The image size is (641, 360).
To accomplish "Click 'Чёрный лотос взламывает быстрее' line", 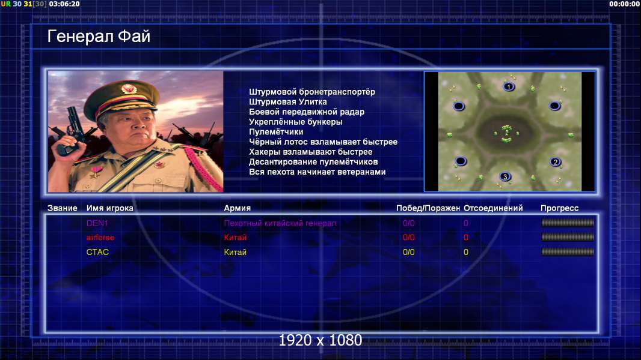I will tap(323, 142).
